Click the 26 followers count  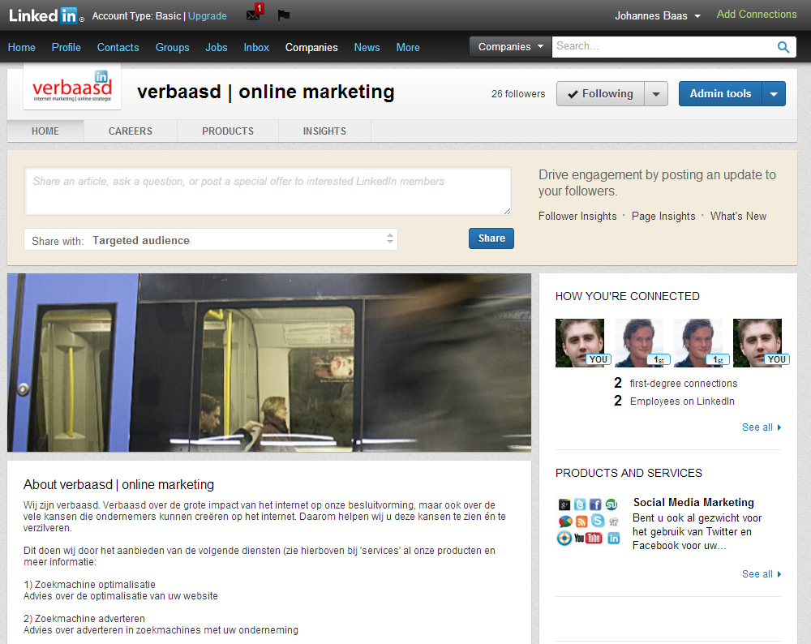[x=518, y=94]
